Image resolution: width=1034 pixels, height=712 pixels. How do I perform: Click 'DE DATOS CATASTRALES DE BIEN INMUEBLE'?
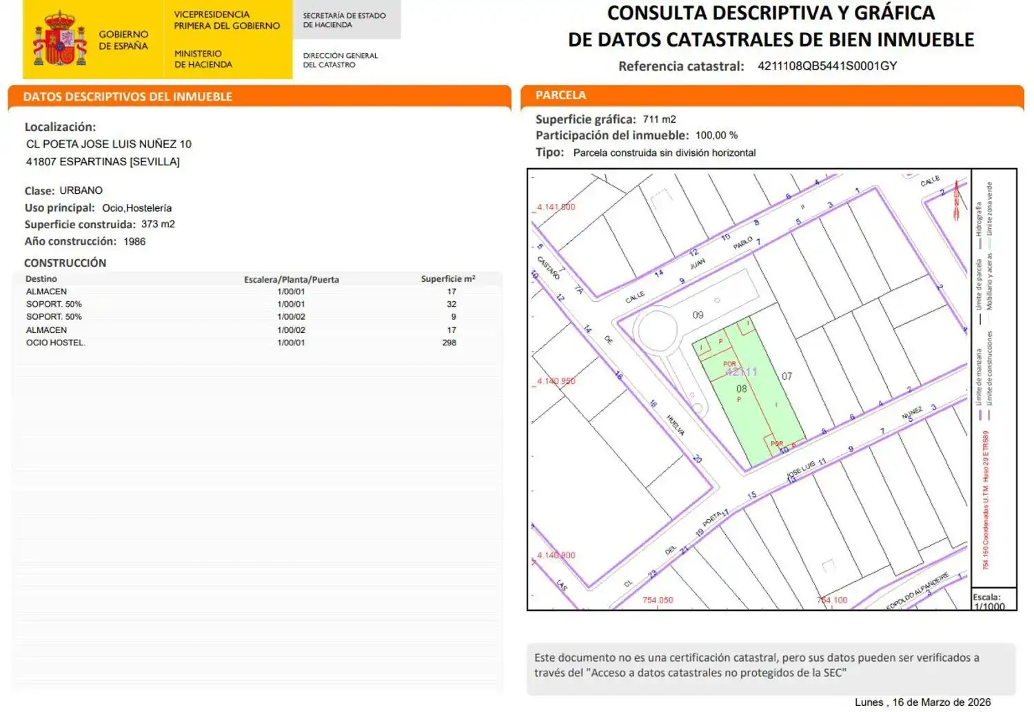(771, 40)
